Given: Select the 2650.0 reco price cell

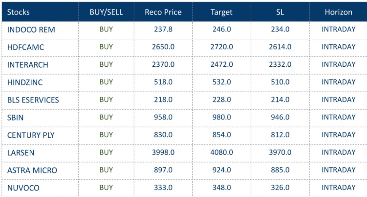Looking at the screenshot, I should click(x=163, y=47).
